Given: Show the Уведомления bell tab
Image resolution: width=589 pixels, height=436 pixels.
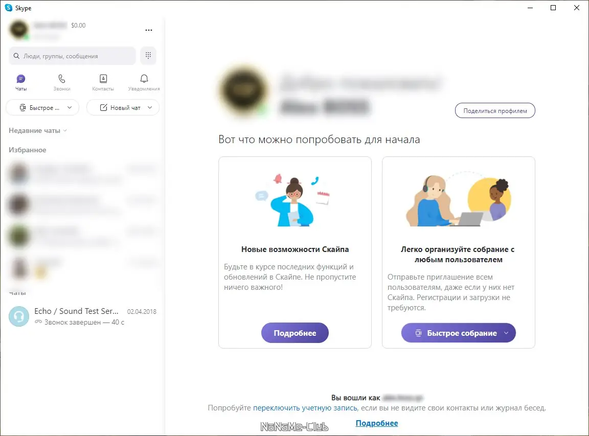Looking at the screenshot, I should point(144,83).
